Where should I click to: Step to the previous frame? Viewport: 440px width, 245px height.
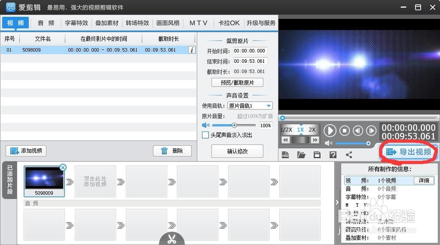358,131
